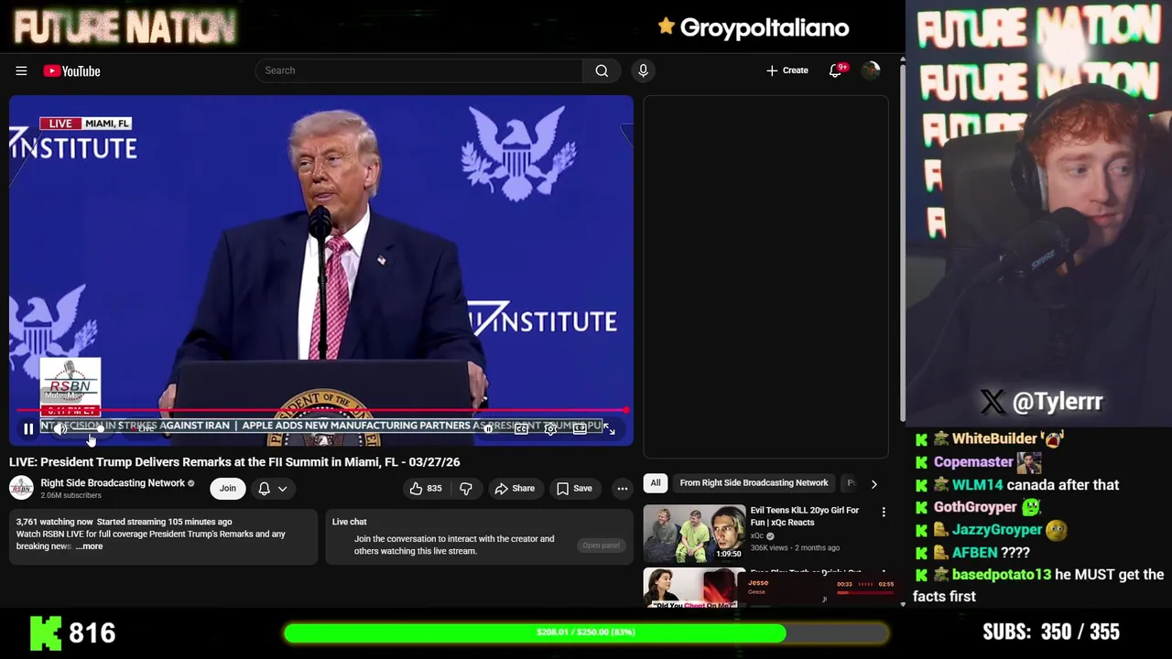The image size is (1172, 659).
Task: Switch to theater mode
Action: tap(580, 428)
